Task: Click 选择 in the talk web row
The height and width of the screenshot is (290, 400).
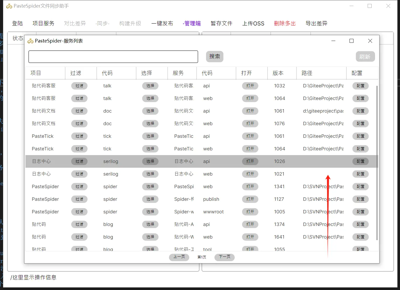Action: click(150, 98)
